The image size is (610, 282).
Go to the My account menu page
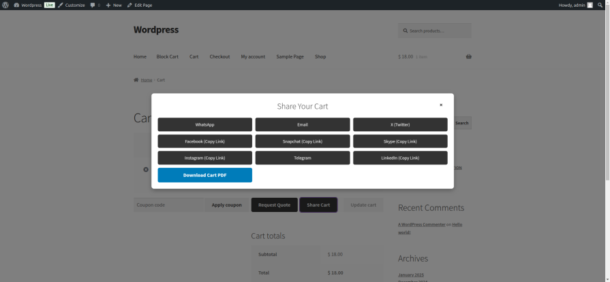click(x=253, y=56)
